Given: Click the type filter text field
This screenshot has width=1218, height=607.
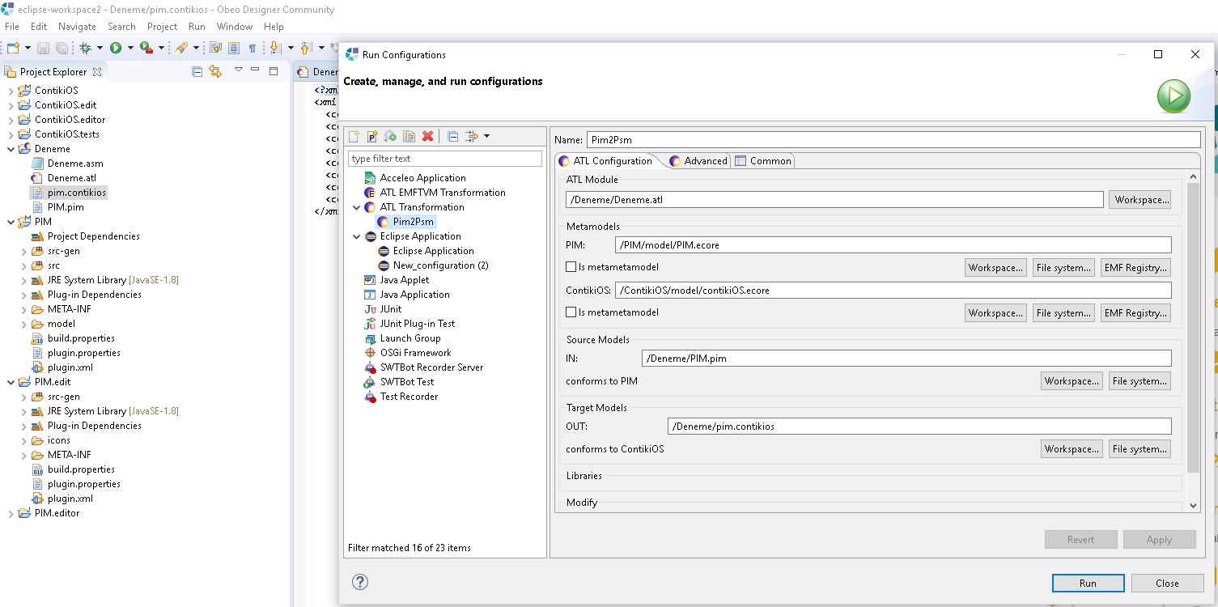Looking at the screenshot, I should pos(445,159).
